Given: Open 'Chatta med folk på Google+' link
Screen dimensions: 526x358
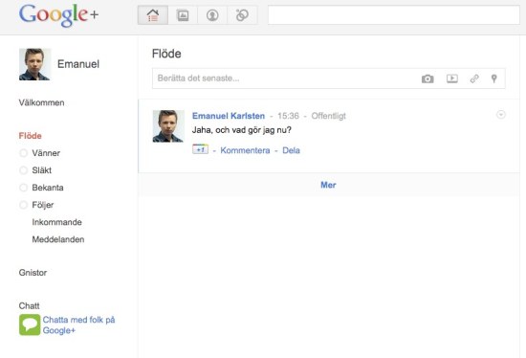Looking at the screenshot, I should (x=78, y=325).
